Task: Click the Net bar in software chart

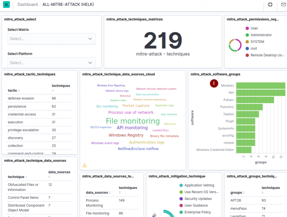Action: (x=261, y=93)
